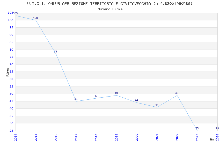Viewport: 220px width, 142px height.
Task: Click the year label '2021'
Action: [157, 137]
